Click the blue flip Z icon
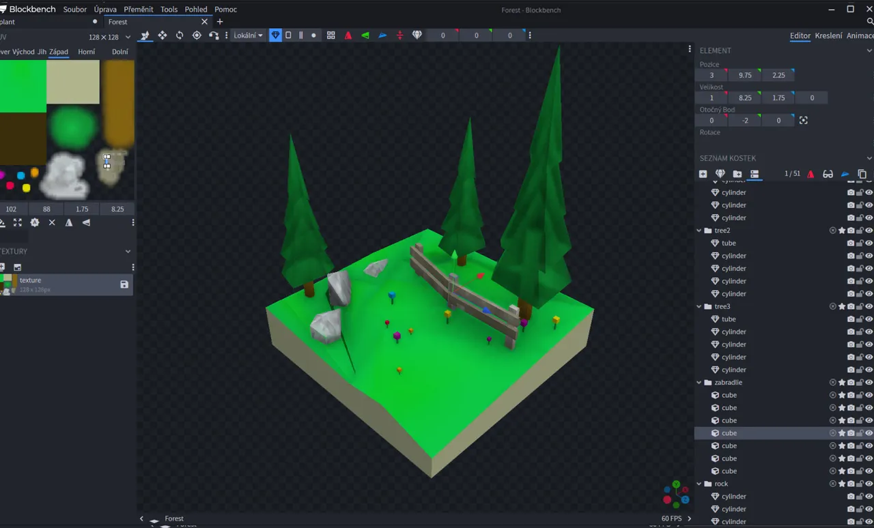The width and height of the screenshot is (874, 528). [x=382, y=35]
